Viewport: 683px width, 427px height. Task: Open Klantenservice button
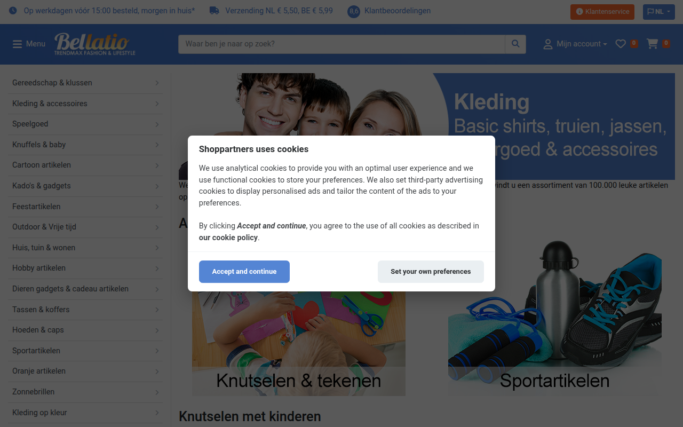point(602,12)
